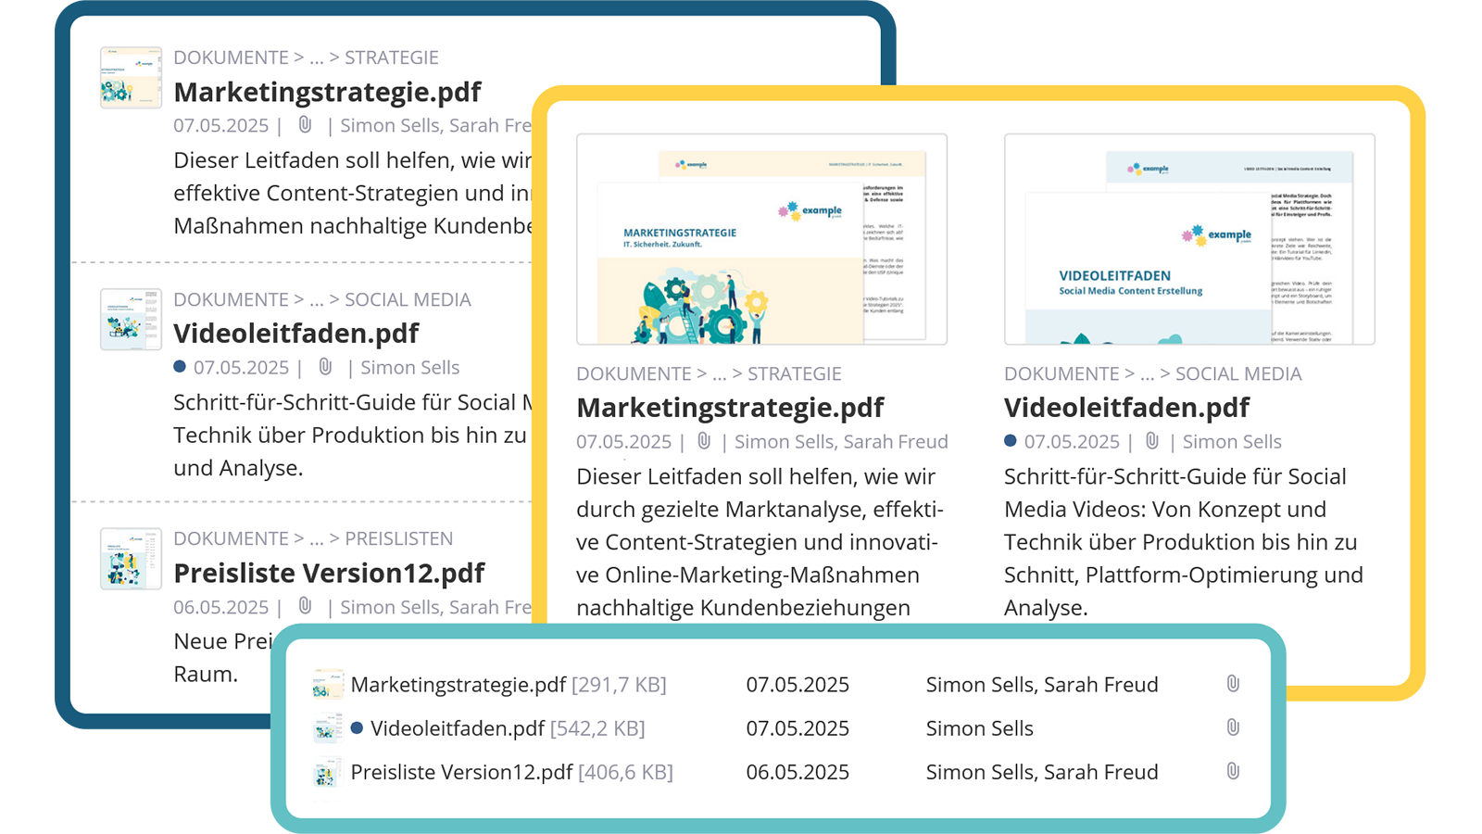Open Videoleitfaden.pdf title on card view

tap(1126, 407)
